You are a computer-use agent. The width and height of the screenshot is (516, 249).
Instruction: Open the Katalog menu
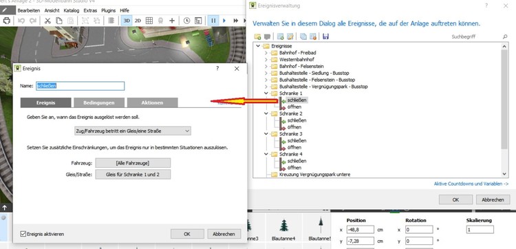click(x=72, y=10)
